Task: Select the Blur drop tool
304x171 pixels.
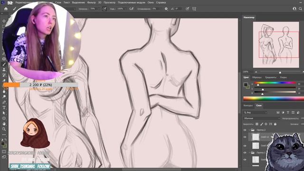Action: point(4,91)
